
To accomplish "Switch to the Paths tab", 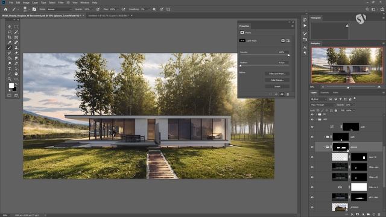I will 335,92.
